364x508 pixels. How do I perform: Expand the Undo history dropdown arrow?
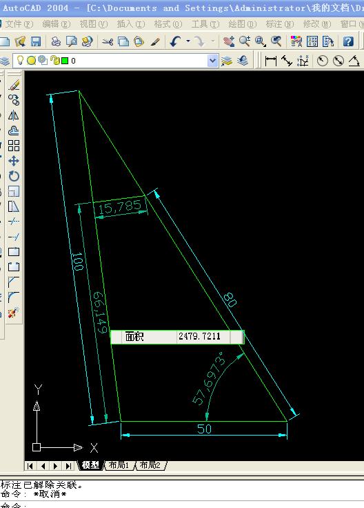pos(188,41)
